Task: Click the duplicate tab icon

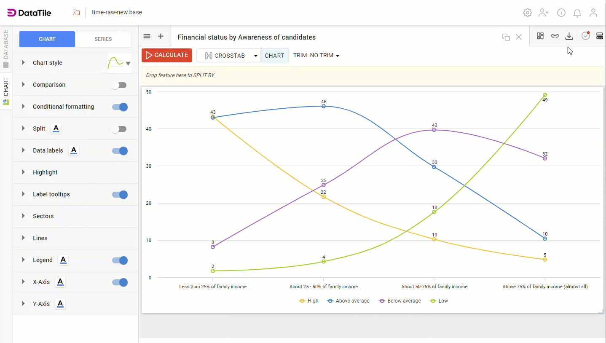Action: pos(506,37)
